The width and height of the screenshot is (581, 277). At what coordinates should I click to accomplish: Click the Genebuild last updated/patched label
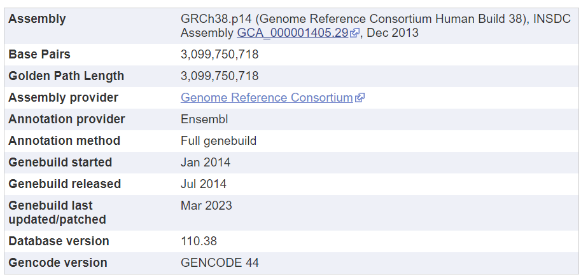coord(57,213)
